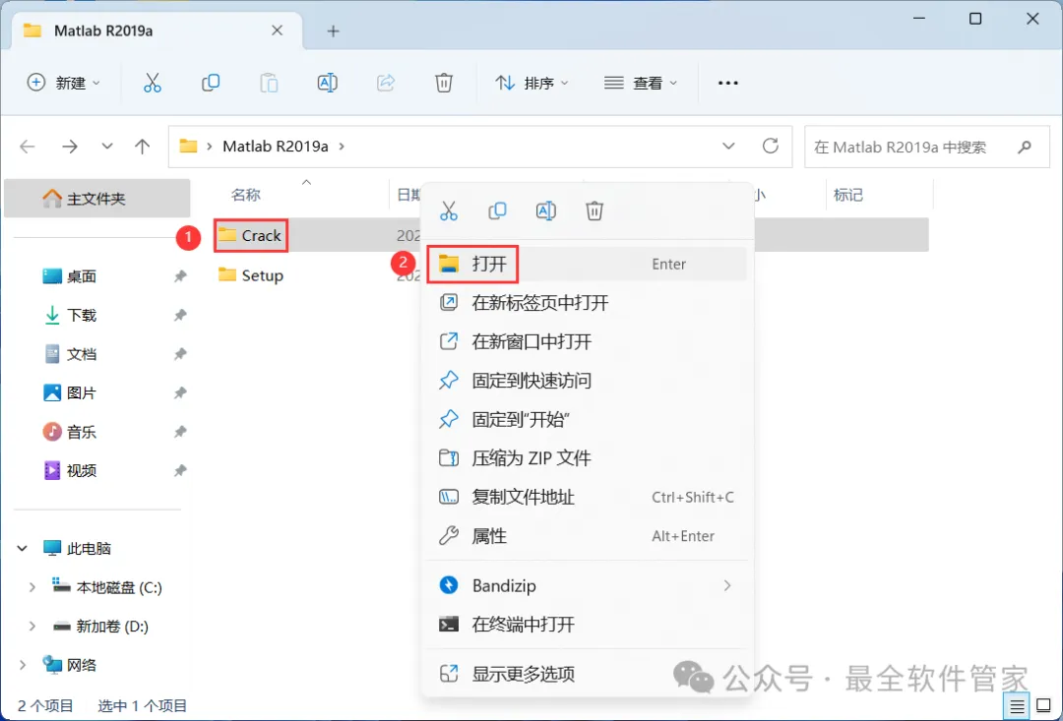Click the pin icon next to 音乐
The height and width of the screenshot is (721, 1063).
(180, 432)
